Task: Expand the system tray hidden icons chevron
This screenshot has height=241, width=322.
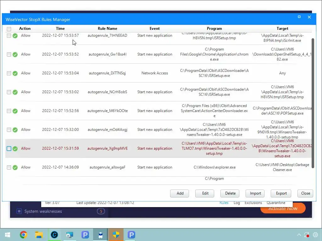Action: [299, 235]
